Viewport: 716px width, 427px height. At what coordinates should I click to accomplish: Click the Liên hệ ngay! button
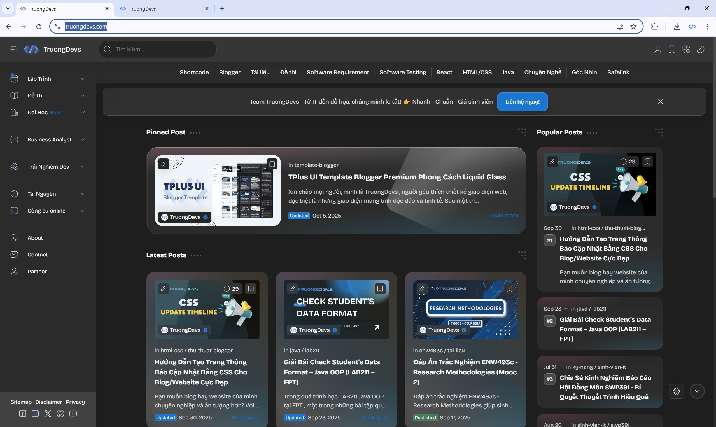pyautogui.click(x=522, y=102)
